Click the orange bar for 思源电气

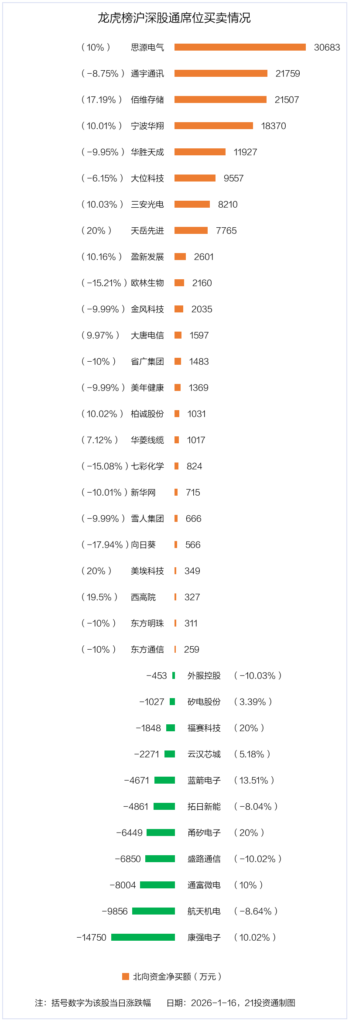tap(240, 47)
